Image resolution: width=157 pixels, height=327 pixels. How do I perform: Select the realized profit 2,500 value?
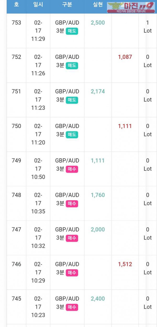[98, 23]
